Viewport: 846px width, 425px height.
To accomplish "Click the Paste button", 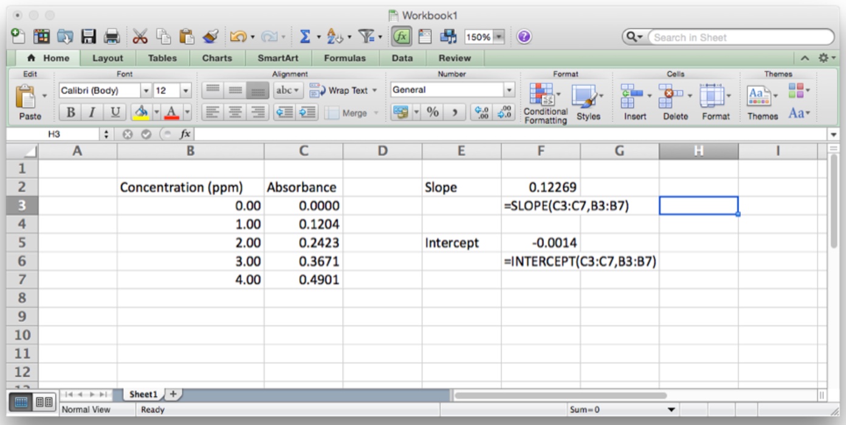I will click(29, 103).
